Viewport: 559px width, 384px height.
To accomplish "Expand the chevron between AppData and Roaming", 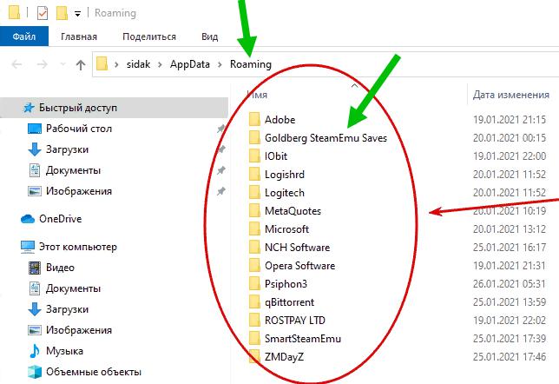I will click(220, 64).
